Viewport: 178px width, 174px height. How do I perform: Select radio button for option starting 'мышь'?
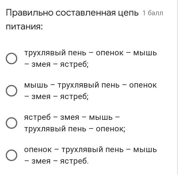pos(11,91)
